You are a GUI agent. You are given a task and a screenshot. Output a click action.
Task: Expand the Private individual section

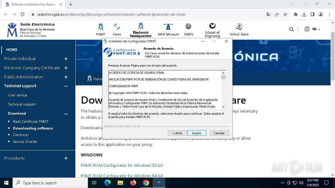[66, 59]
